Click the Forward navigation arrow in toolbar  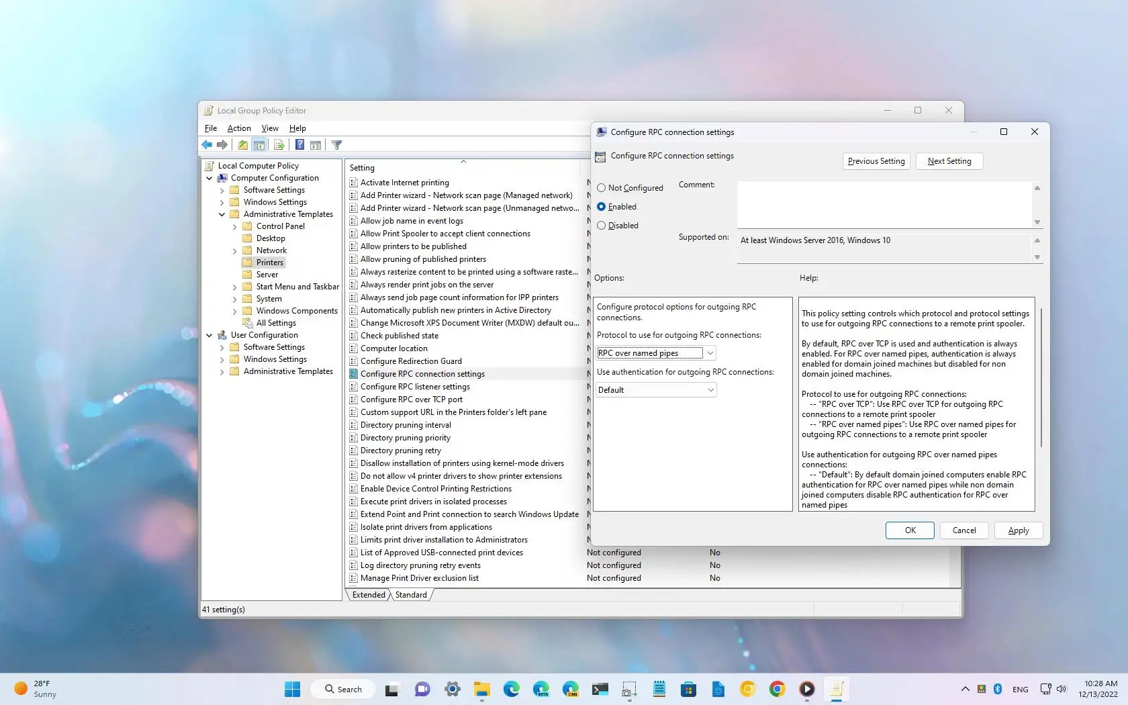pyautogui.click(x=222, y=145)
